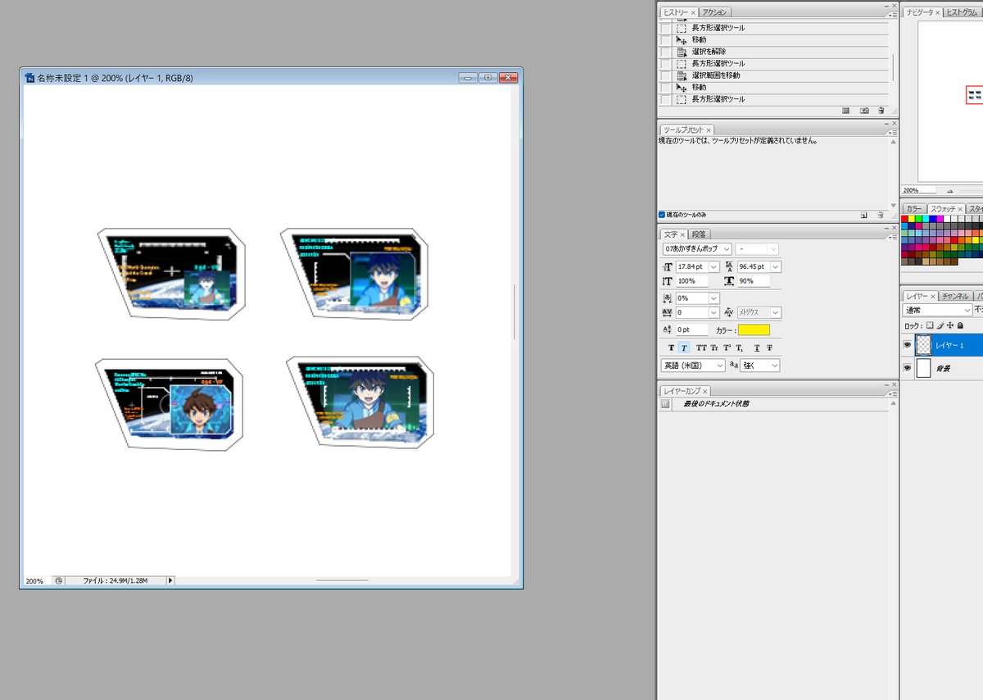Click the Navigator zoom out icon
This screenshot has height=700, width=983.
click(949, 190)
